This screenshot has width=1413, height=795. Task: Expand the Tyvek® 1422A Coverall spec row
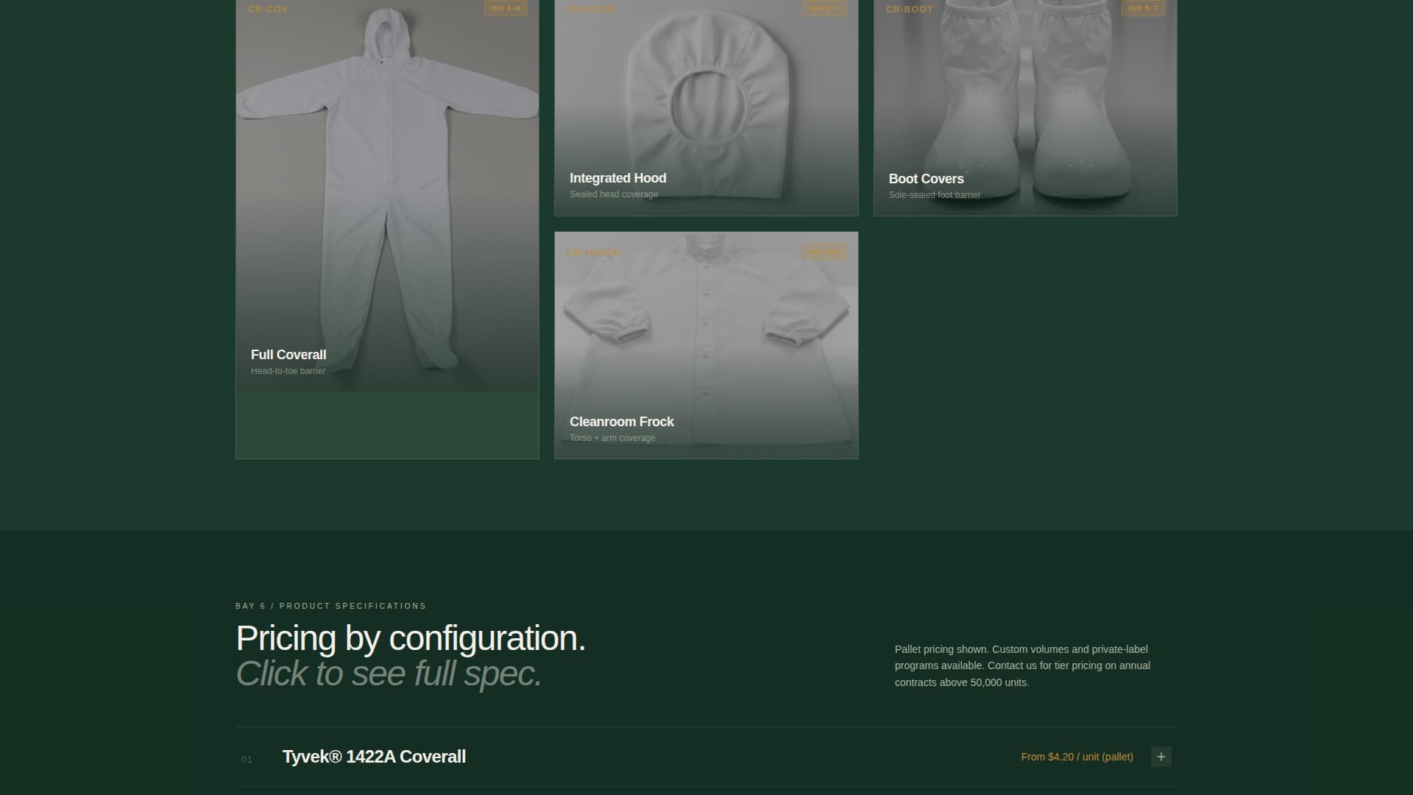click(x=1161, y=757)
